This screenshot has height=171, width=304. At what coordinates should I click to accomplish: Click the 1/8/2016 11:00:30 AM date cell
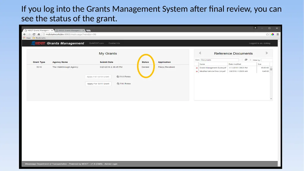(238, 71)
